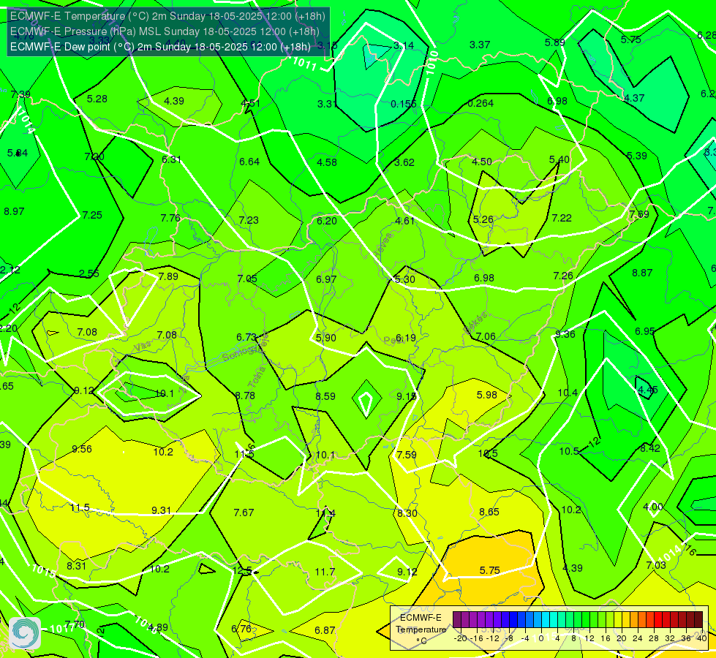
Task: Click the value 4.58
Action: pyautogui.click(x=327, y=162)
